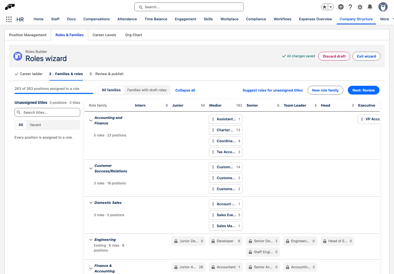Go to Review & publish step

click(106, 74)
